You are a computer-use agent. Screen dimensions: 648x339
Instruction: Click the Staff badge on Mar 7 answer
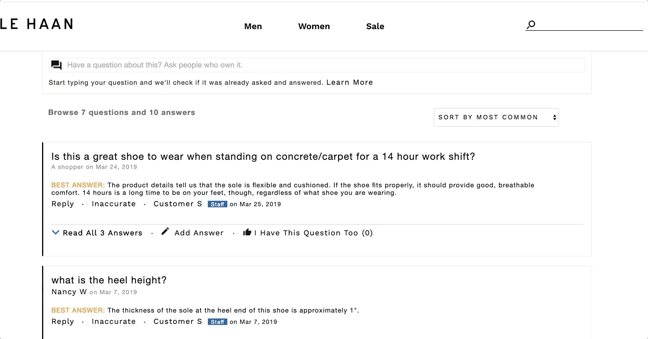click(x=218, y=322)
